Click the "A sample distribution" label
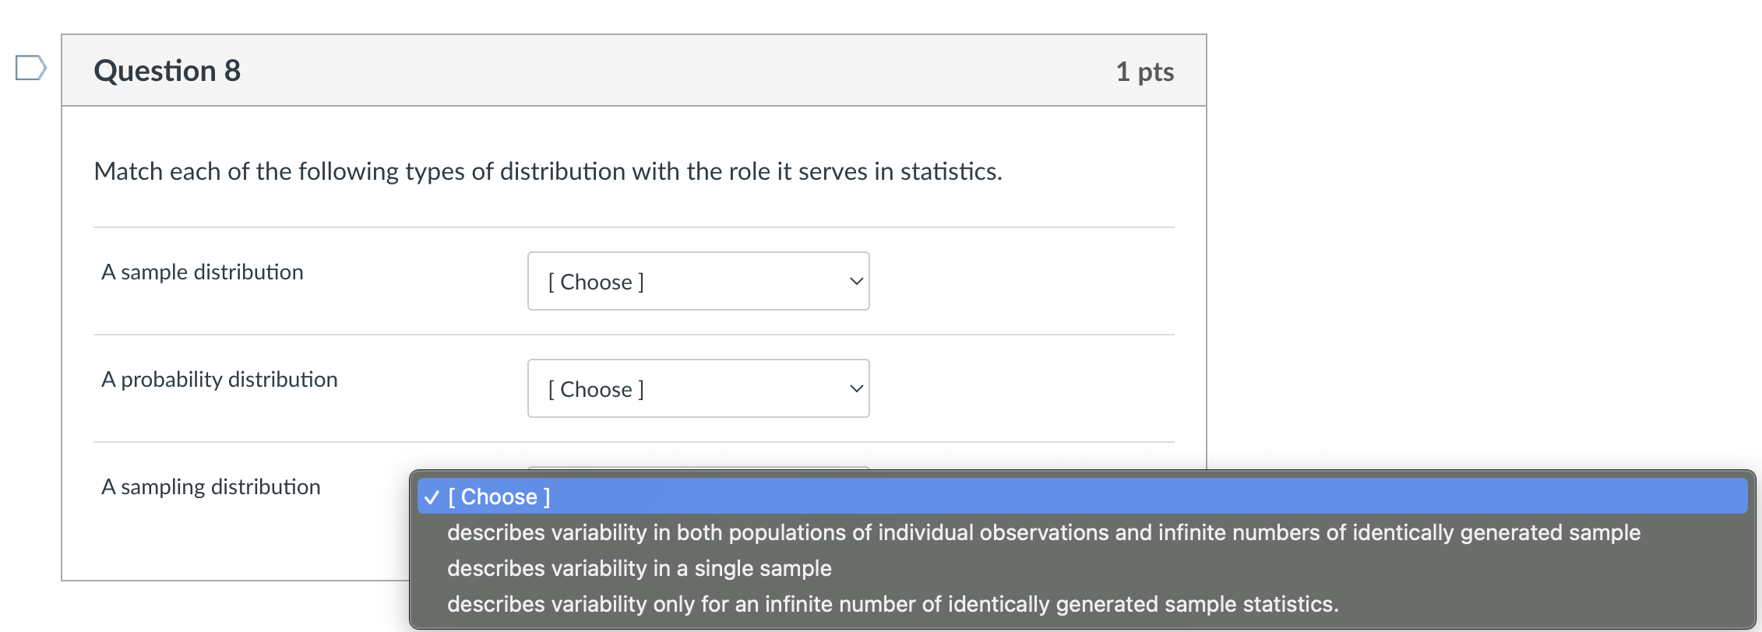Viewport: 1762px width, 632px height. (x=203, y=272)
